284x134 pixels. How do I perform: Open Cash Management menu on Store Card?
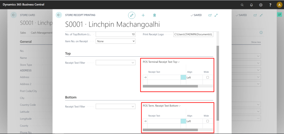[42, 32]
